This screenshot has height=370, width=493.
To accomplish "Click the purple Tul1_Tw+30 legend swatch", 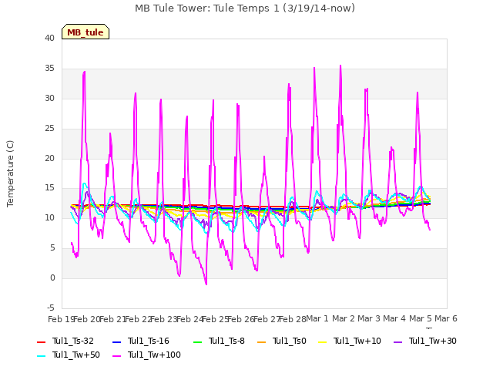I will pyautogui.click(x=397, y=341).
